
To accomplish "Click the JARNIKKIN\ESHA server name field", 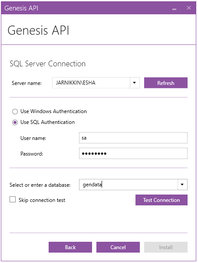I will (91, 83).
